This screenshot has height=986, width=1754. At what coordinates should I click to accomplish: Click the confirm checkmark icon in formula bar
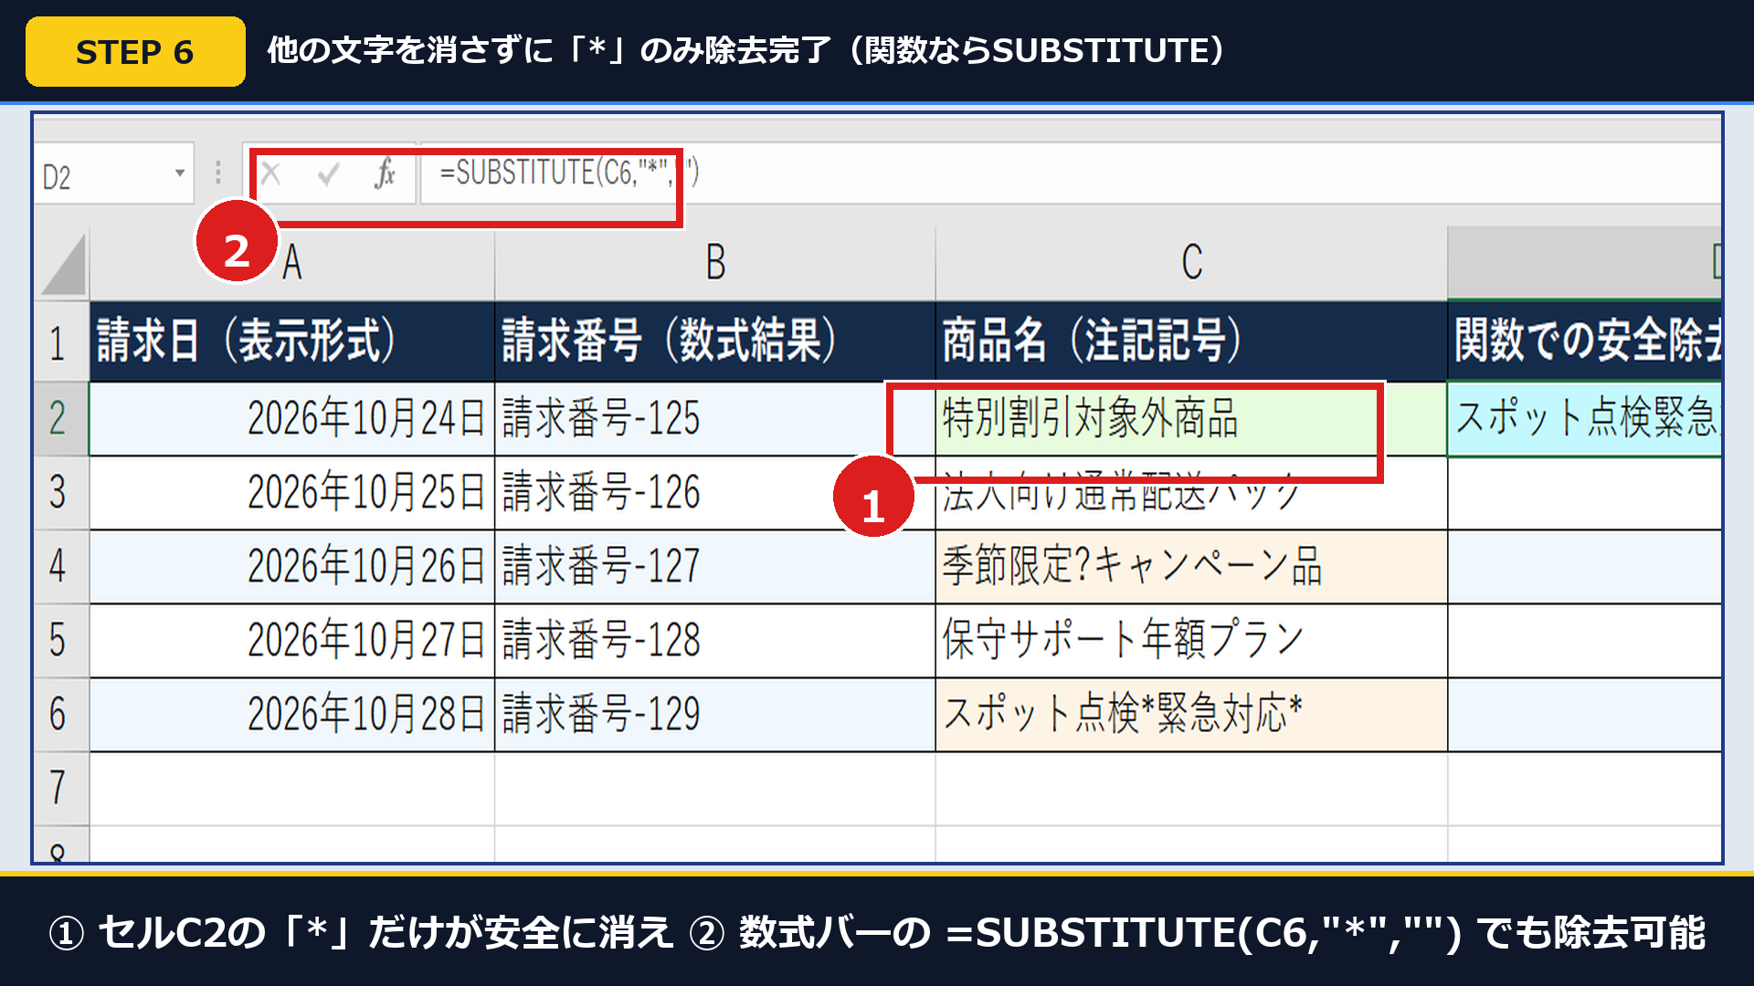(328, 173)
